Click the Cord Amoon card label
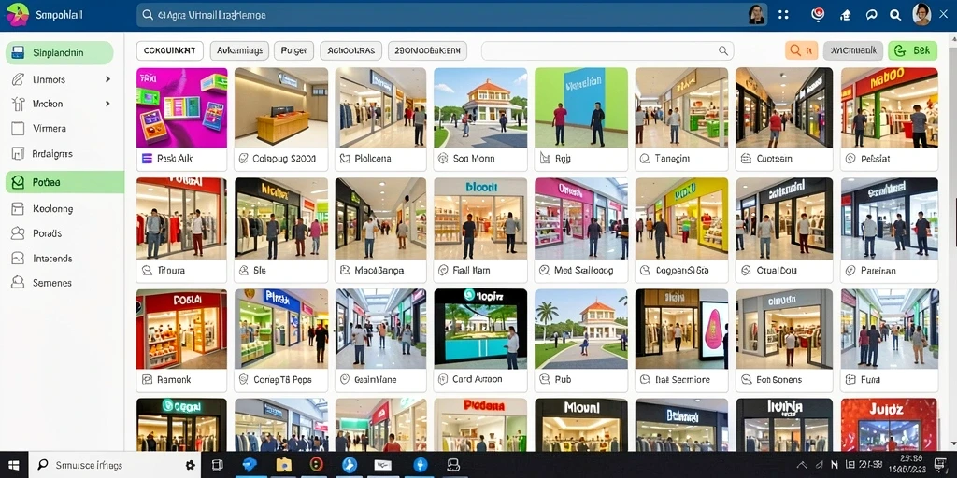The height and width of the screenshot is (478, 957). 478,379
